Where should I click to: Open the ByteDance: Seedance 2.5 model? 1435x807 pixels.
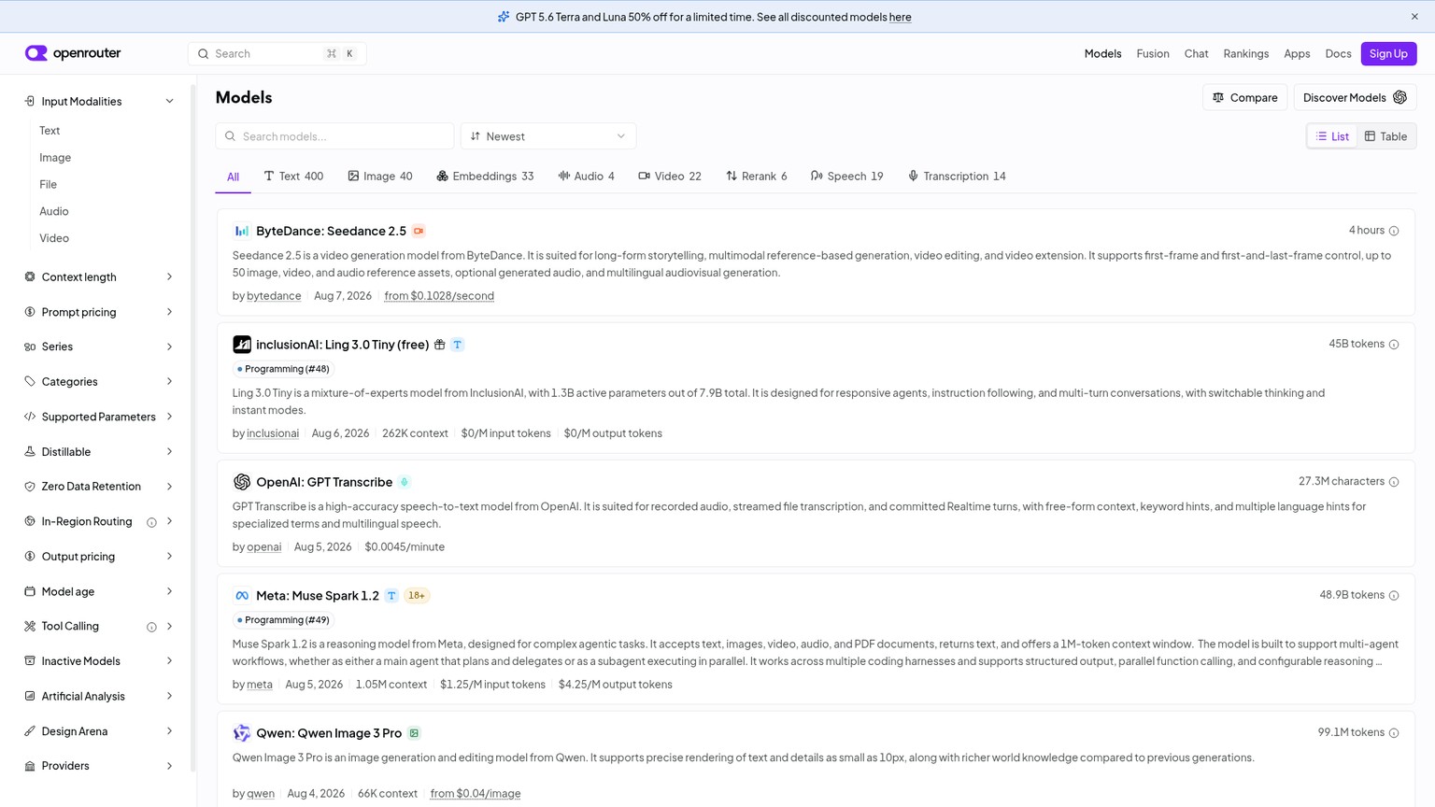click(331, 231)
